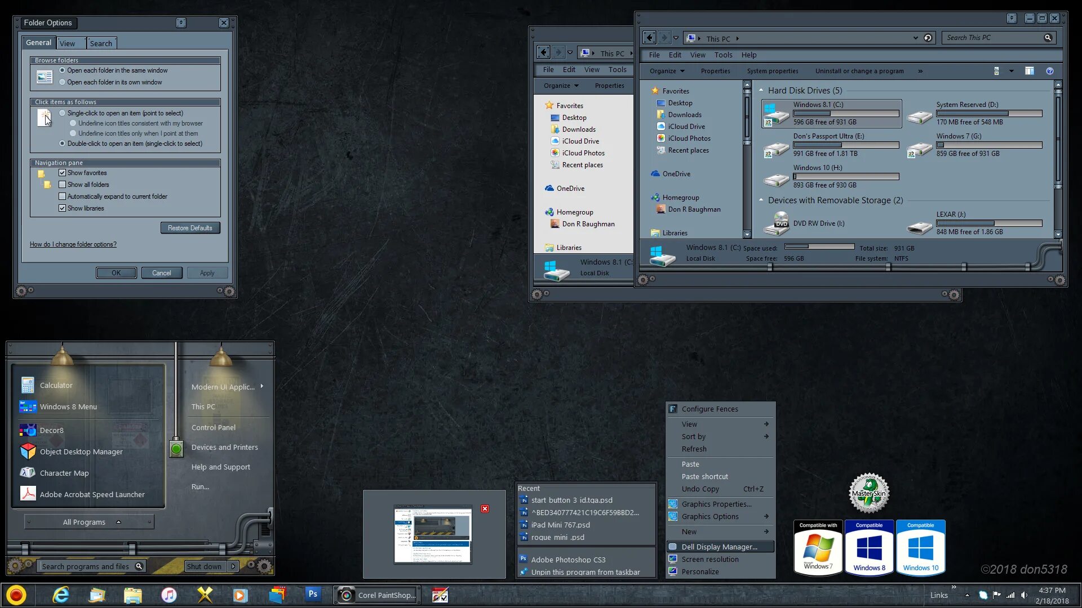Image resolution: width=1082 pixels, height=608 pixels.
Task: Open Internet Explorer from the taskbar
Action: pyautogui.click(x=61, y=594)
